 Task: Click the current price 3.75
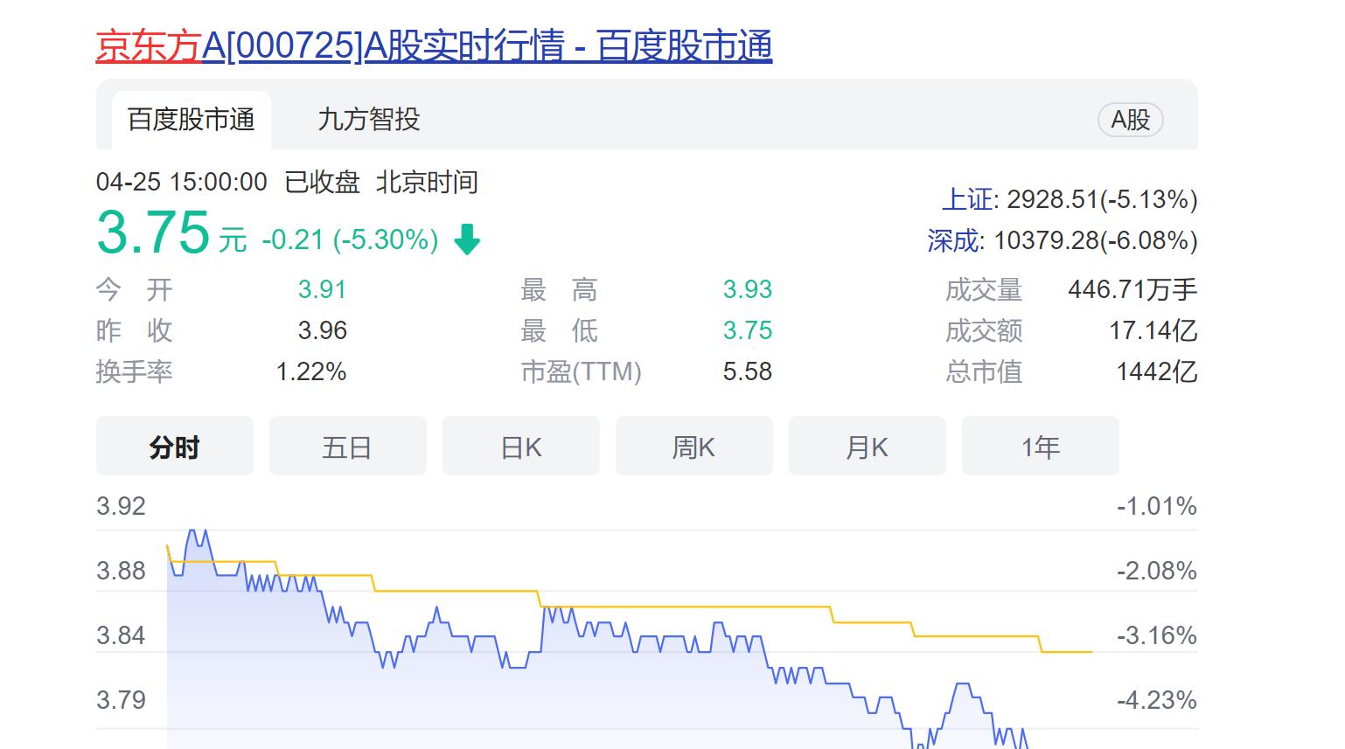click(153, 232)
